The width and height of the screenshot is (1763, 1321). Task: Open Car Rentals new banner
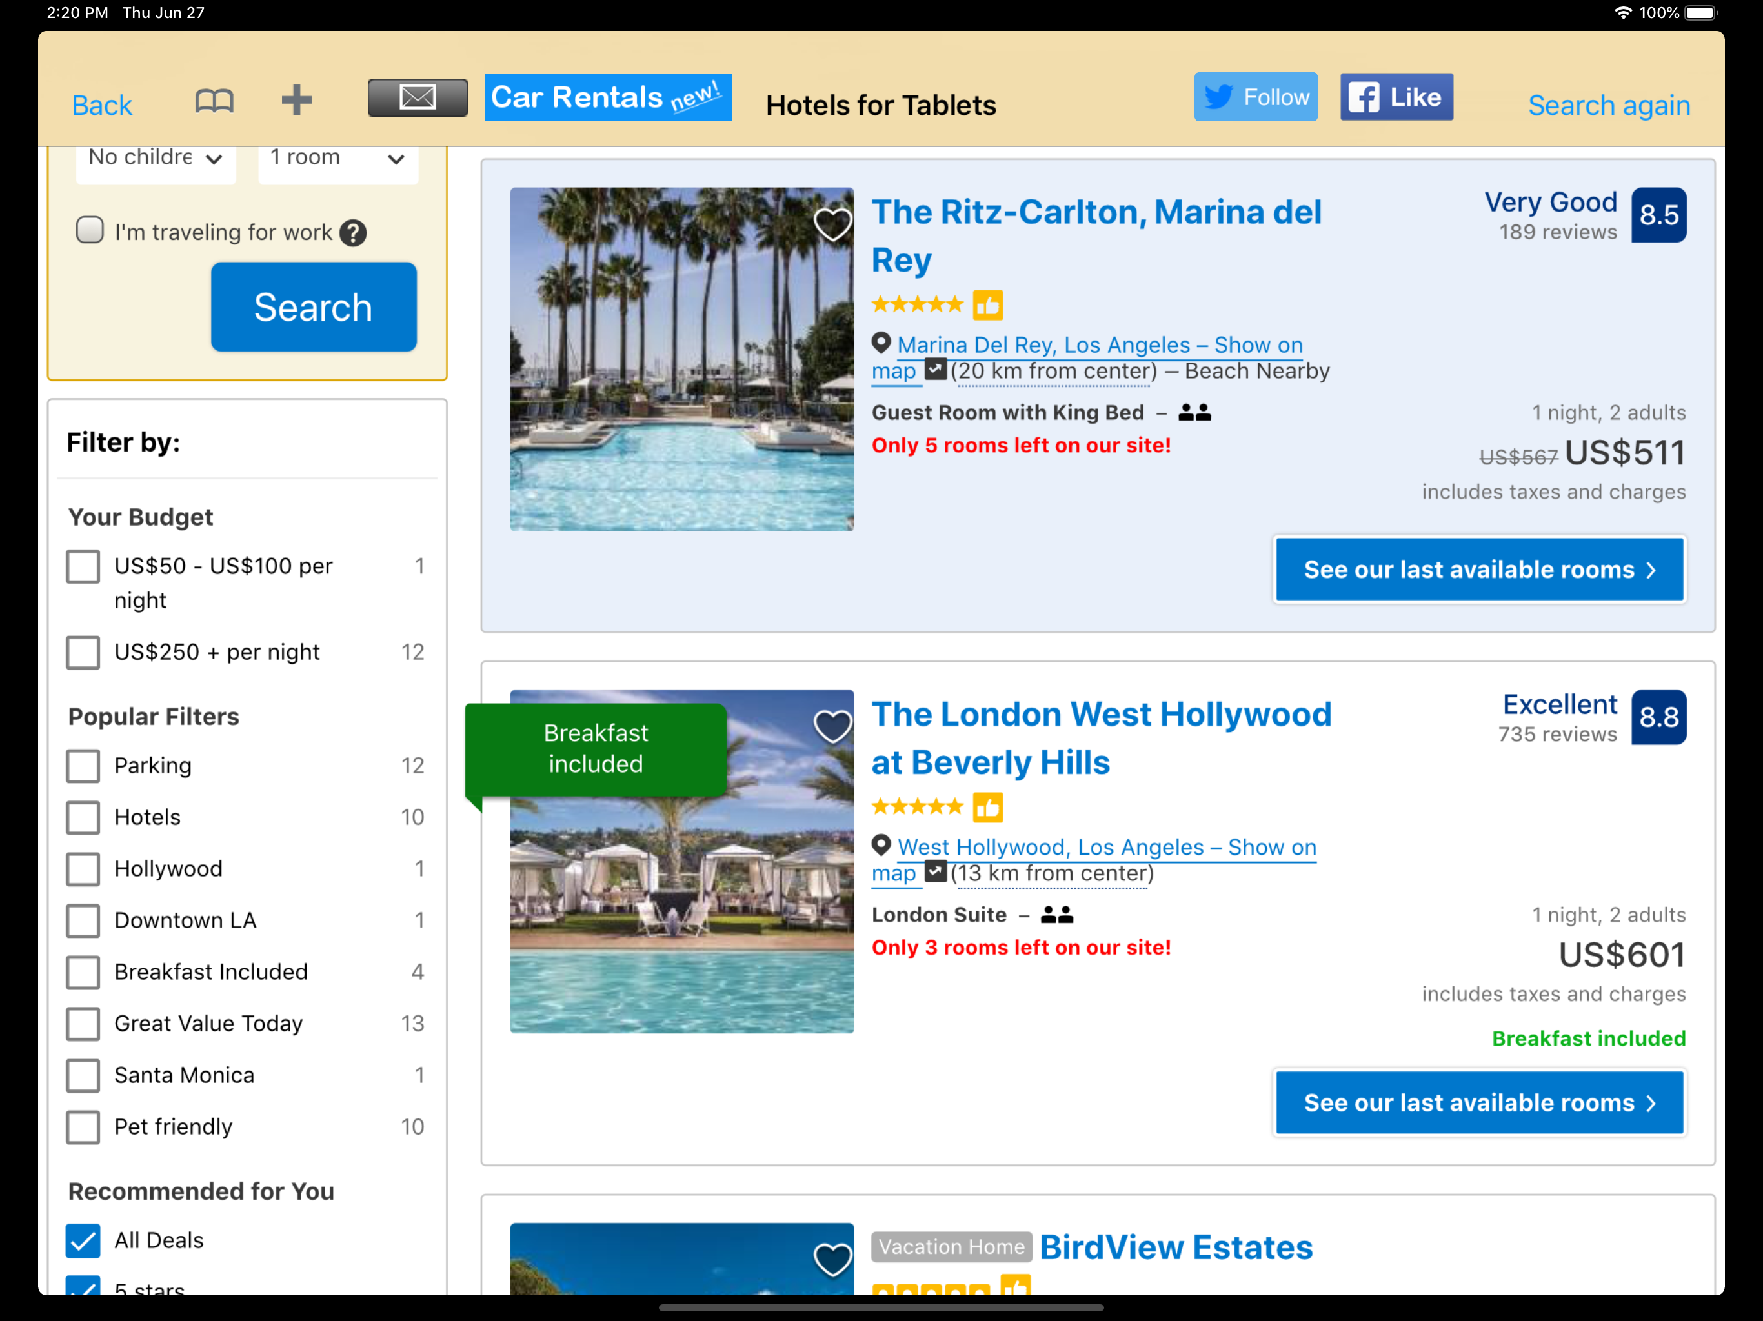[607, 97]
